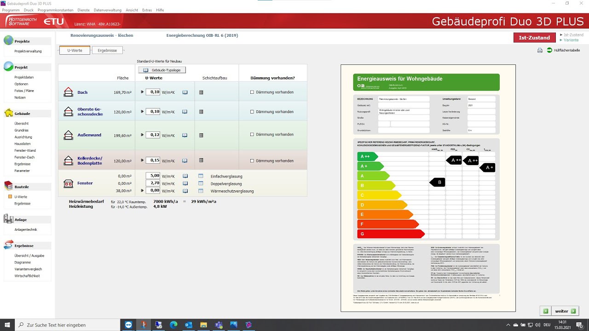Click the window table icon beside Einfachverglasung
The height and width of the screenshot is (331, 589).
tap(201, 176)
